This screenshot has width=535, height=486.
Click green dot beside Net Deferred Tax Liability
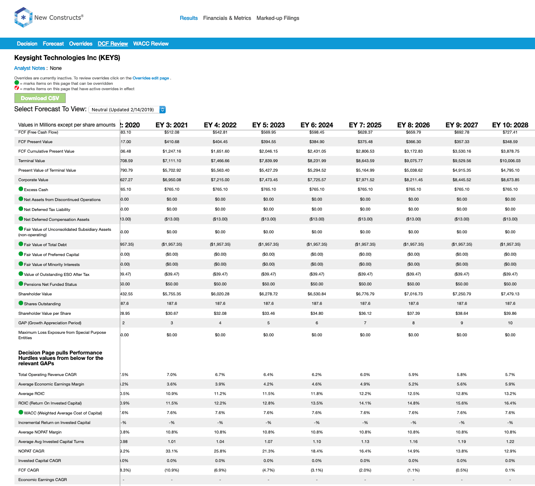pos(21,209)
